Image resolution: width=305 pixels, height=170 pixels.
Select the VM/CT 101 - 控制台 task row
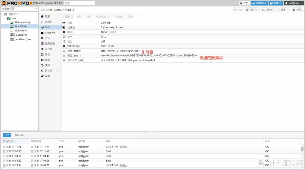pos(151,147)
